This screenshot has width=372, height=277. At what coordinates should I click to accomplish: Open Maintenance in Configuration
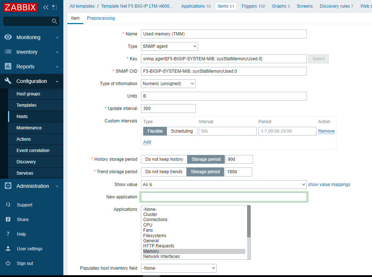pos(36,128)
